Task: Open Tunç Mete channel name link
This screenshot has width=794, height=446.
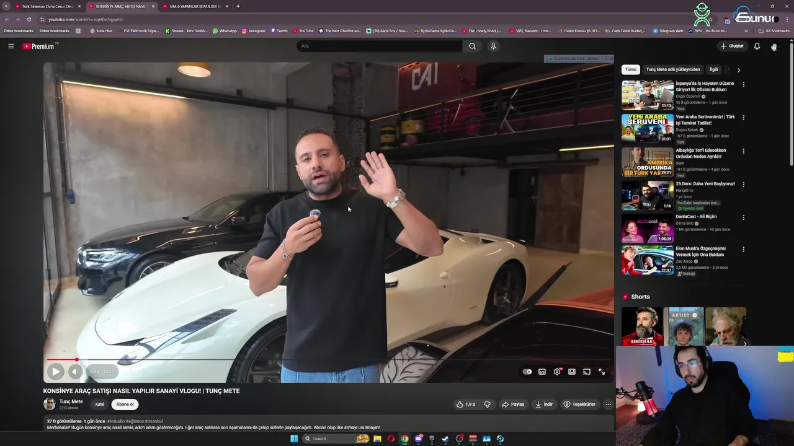Action: coord(71,401)
